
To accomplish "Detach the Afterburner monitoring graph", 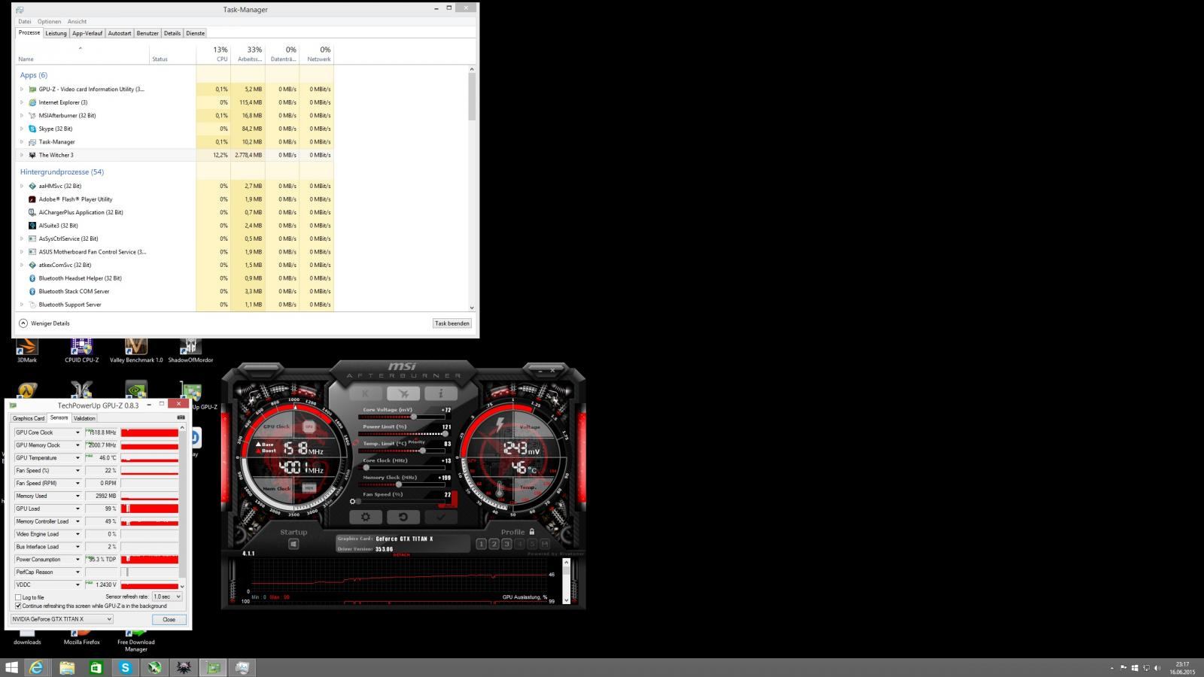I will 402,555.
